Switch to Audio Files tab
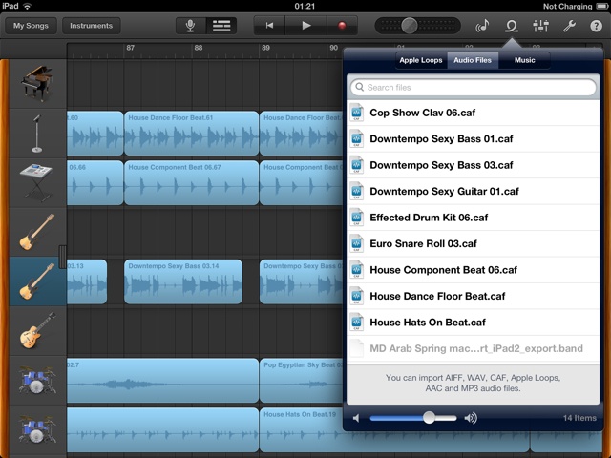The image size is (611, 458). click(473, 60)
